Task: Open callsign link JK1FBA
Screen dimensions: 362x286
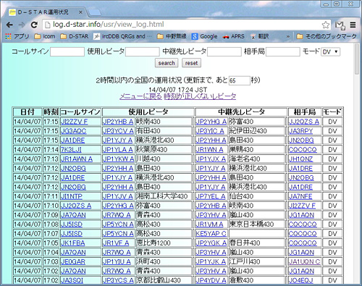Action: coord(72,243)
